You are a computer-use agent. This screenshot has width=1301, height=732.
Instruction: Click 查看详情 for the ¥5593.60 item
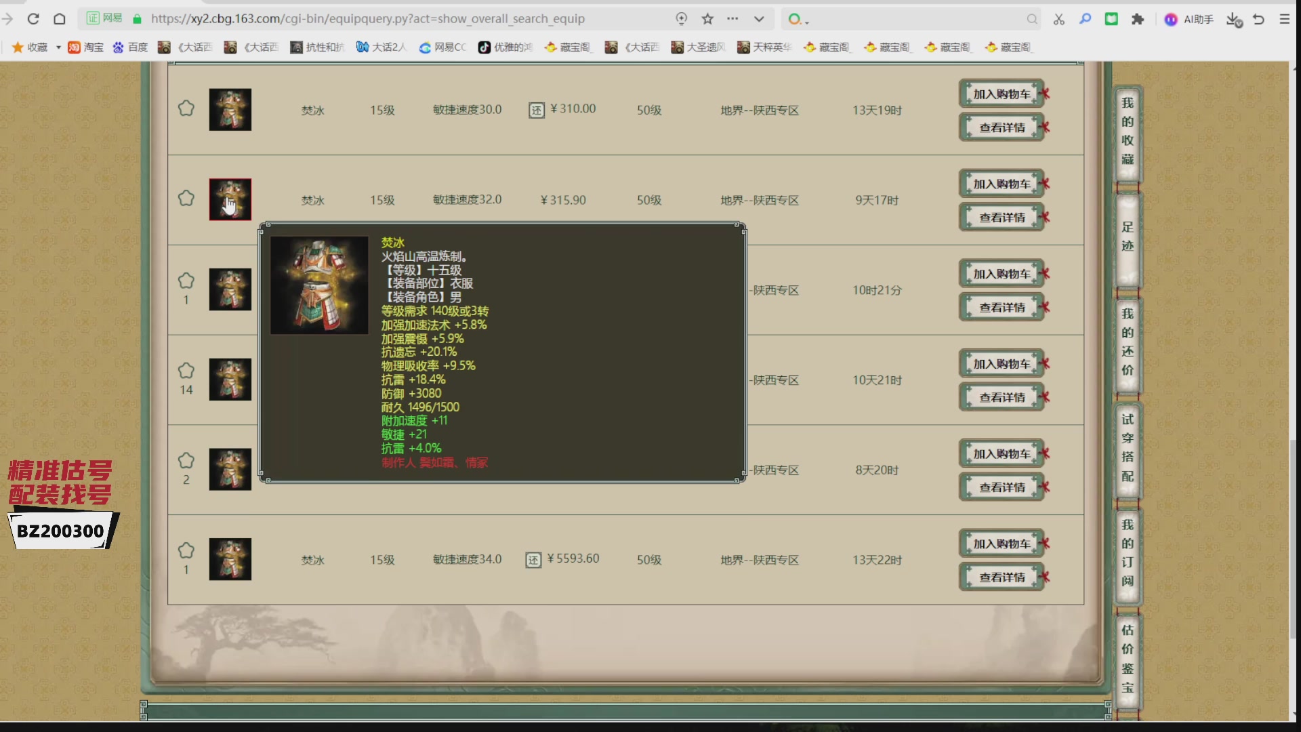click(x=1001, y=577)
